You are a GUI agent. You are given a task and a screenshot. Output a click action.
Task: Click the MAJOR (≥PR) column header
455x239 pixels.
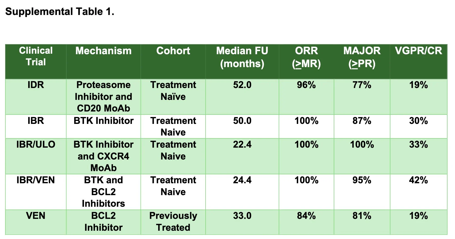362,57
